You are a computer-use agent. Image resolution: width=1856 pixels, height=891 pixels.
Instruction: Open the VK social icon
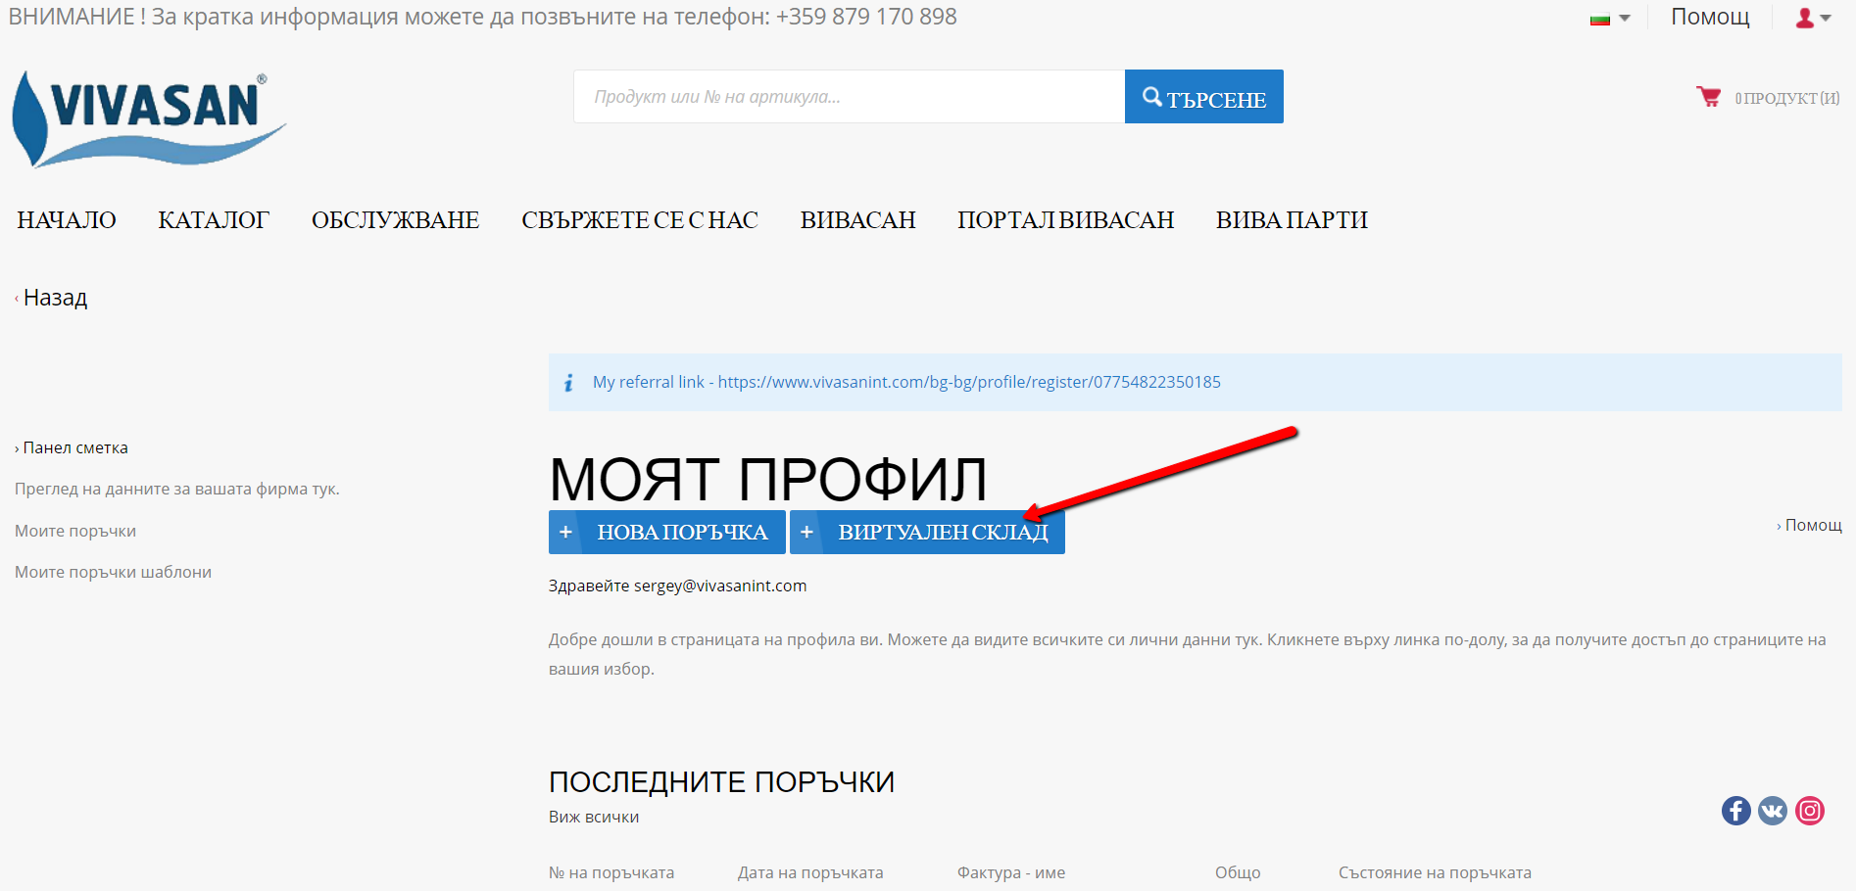coord(1772,811)
